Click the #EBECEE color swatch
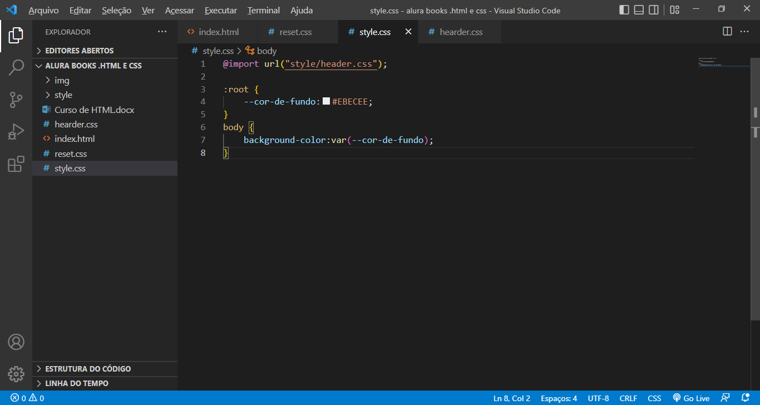 point(327,101)
